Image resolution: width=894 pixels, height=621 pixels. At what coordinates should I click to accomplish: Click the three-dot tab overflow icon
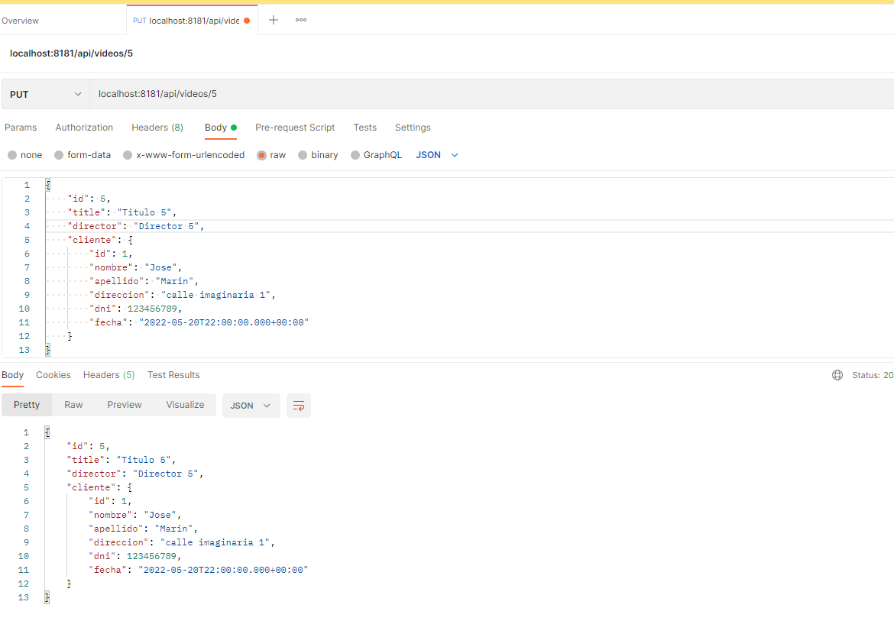[x=300, y=20]
